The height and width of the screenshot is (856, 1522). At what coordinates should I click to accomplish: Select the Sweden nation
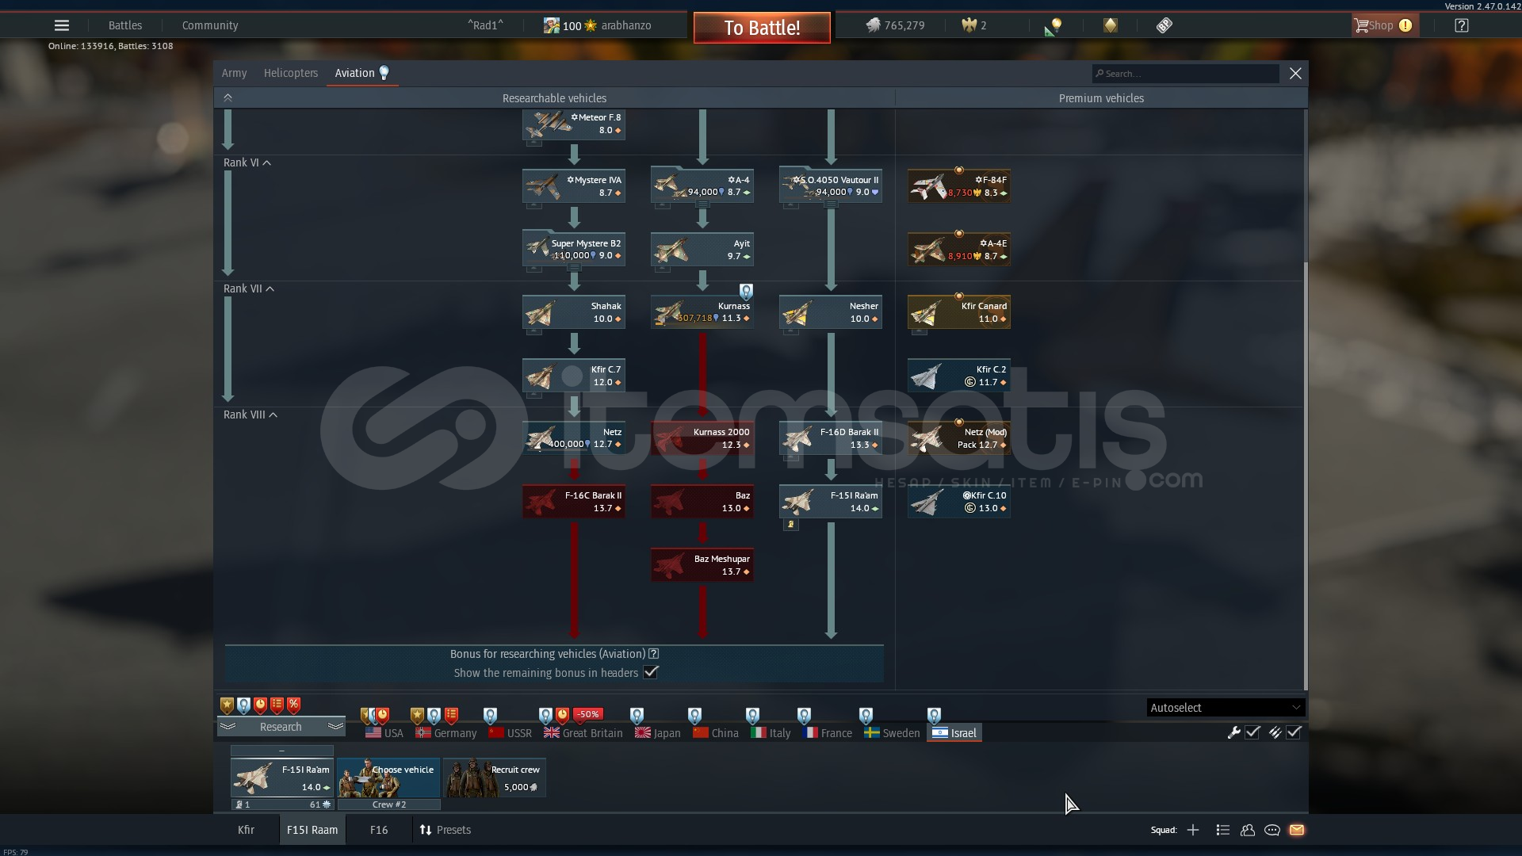coord(892,733)
